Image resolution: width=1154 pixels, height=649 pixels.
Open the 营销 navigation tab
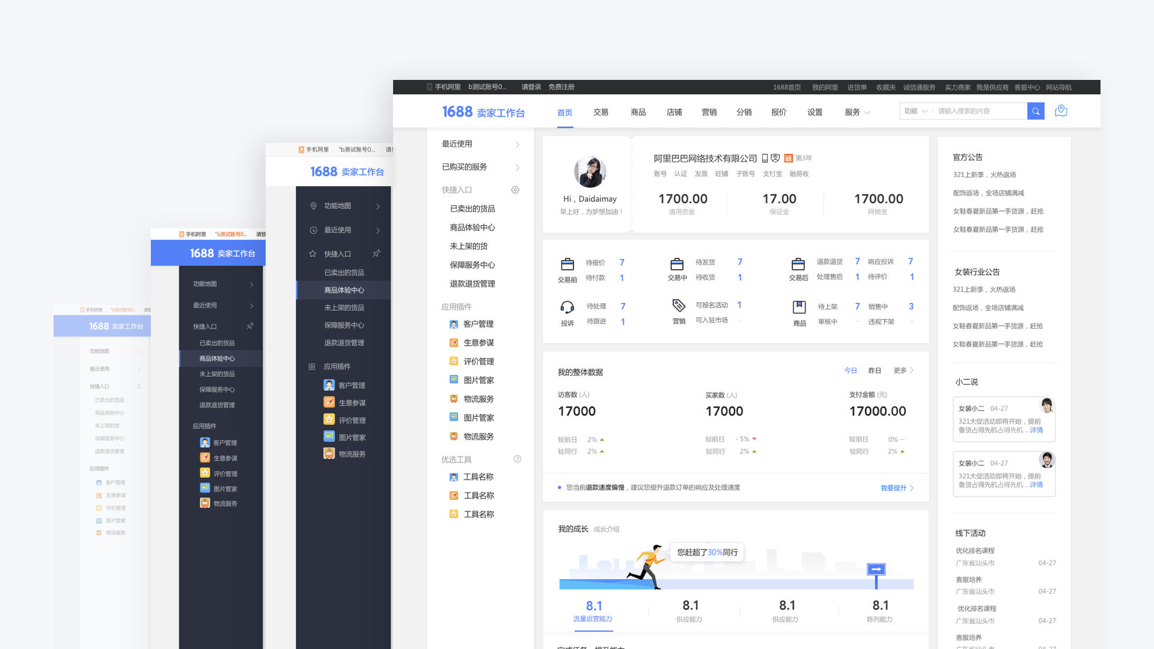point(709,112)
